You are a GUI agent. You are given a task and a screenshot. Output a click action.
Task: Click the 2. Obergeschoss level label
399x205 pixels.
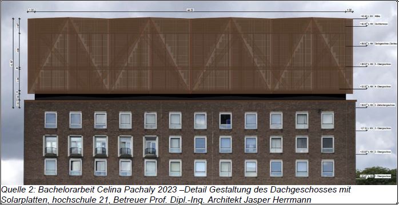click(376, 152)
